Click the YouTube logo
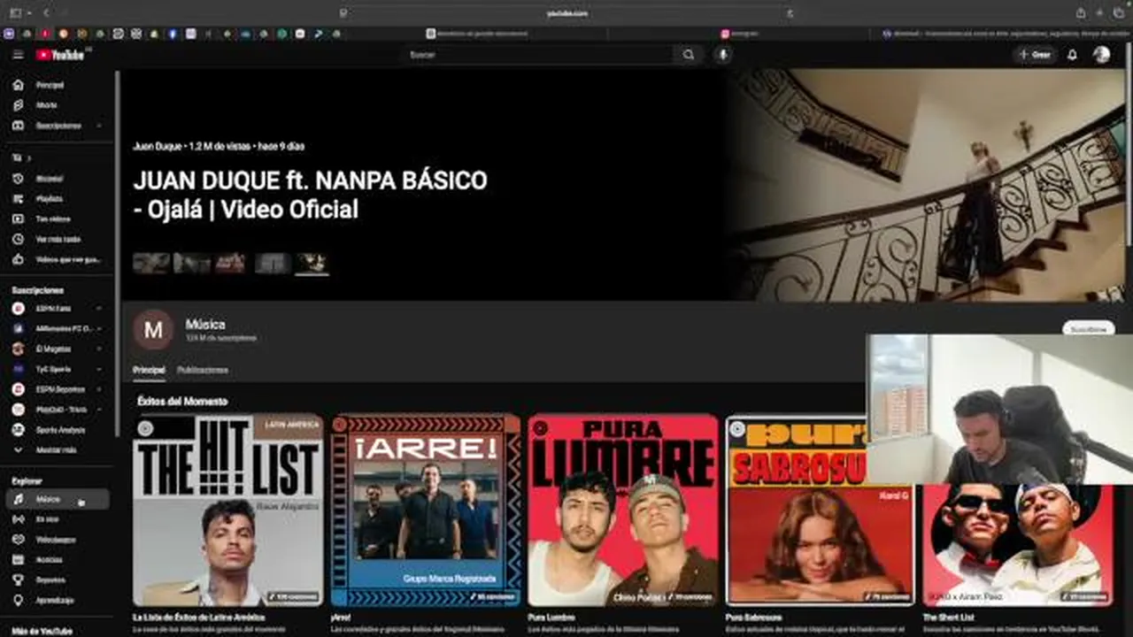This screenshot has height=637, width=1133. [60, 55]
